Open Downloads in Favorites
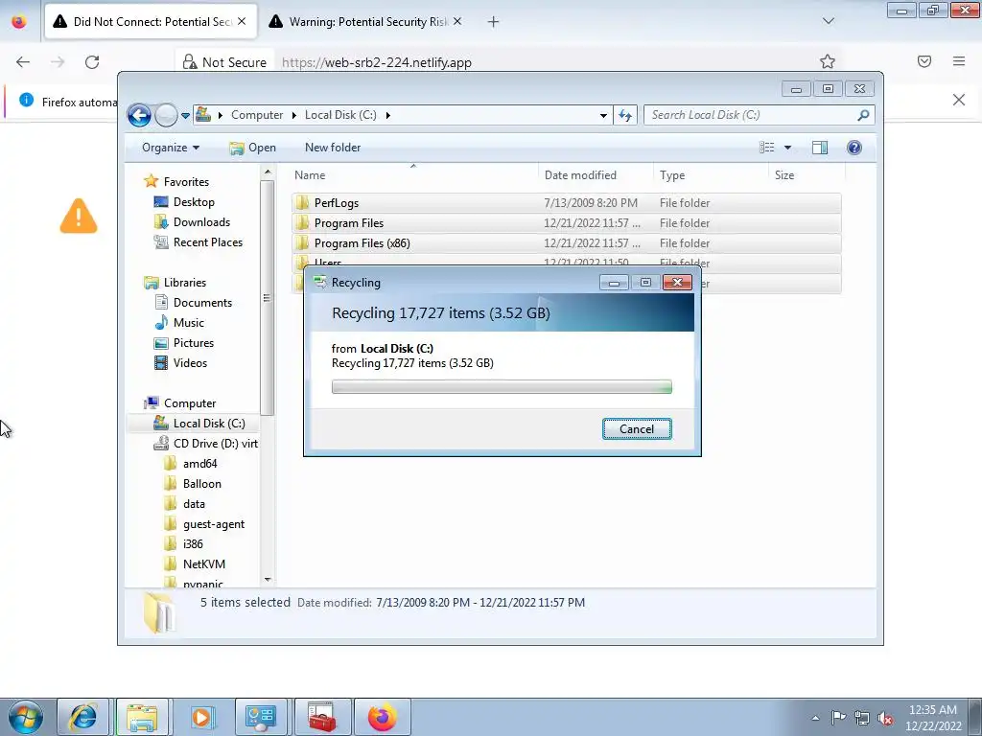 tap(201, 222)
